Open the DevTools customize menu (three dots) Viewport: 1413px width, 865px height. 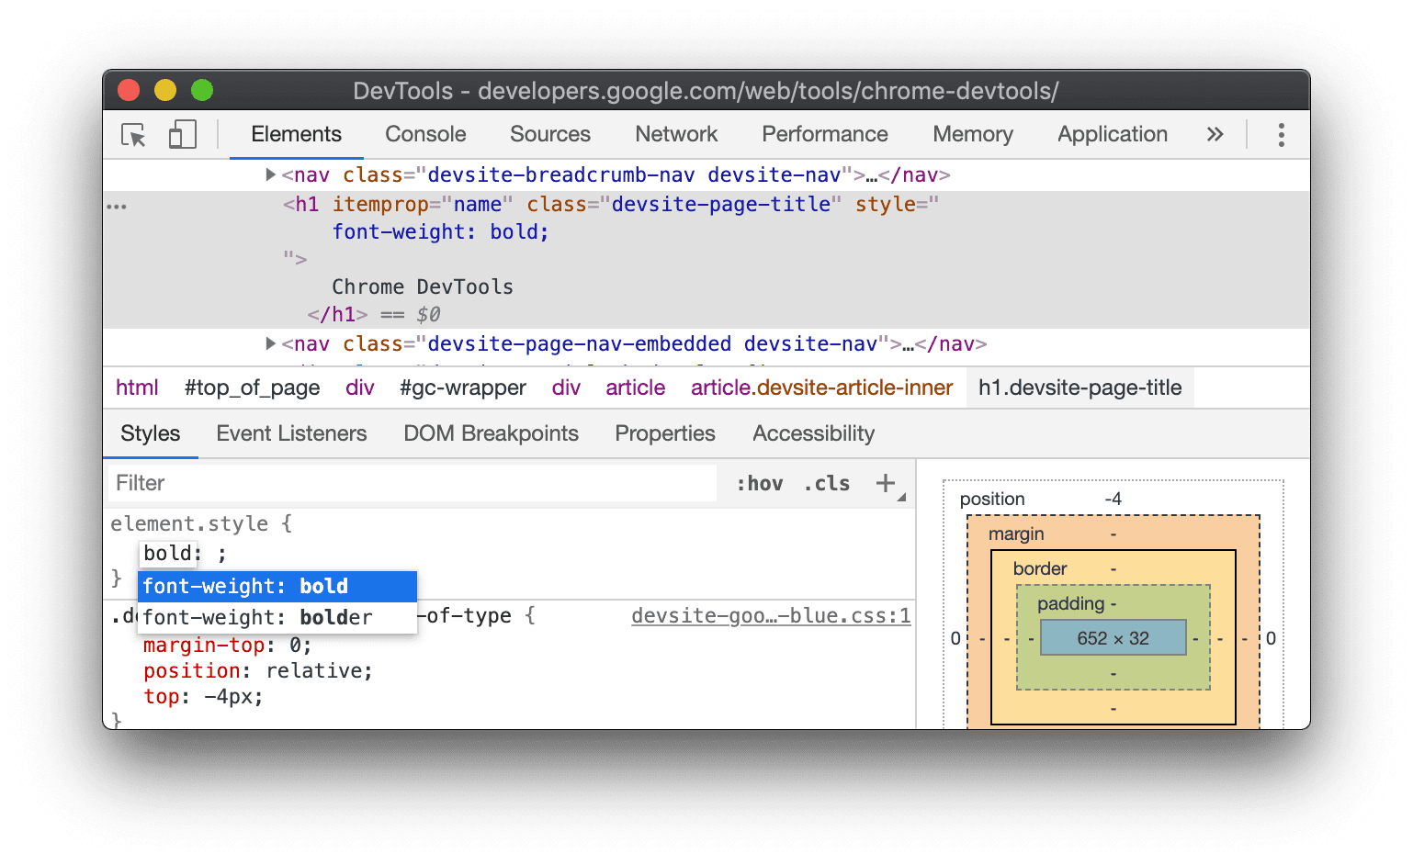(1281, 134)
